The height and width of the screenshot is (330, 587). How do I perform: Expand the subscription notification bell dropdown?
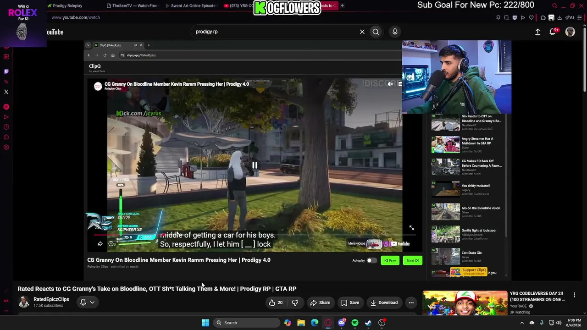(x=87, y=302)
